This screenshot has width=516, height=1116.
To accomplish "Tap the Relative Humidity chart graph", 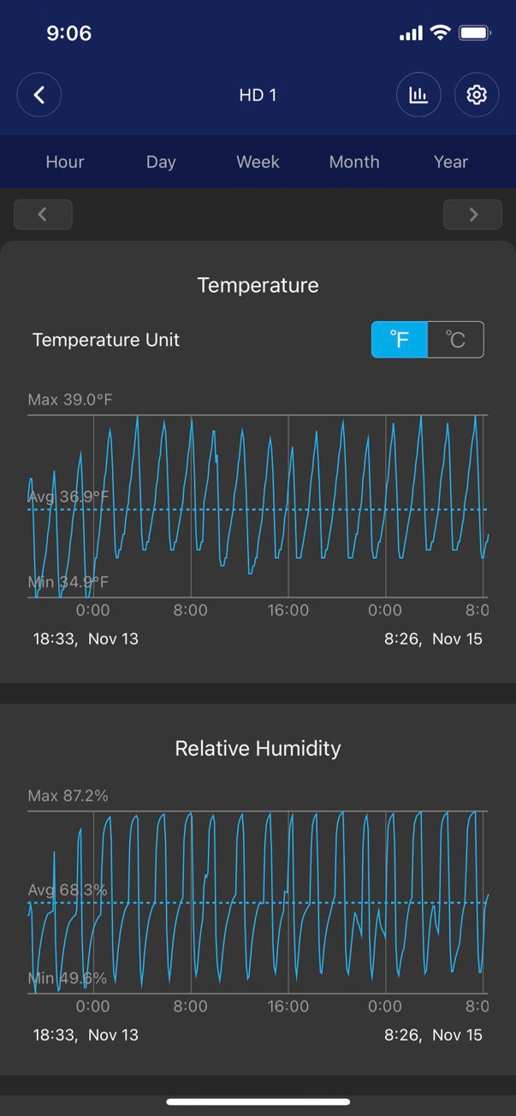I will 257,902.
